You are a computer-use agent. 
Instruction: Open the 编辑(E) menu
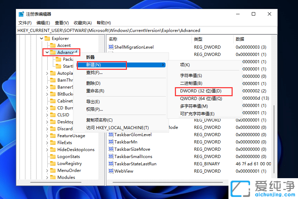point(43,23)
